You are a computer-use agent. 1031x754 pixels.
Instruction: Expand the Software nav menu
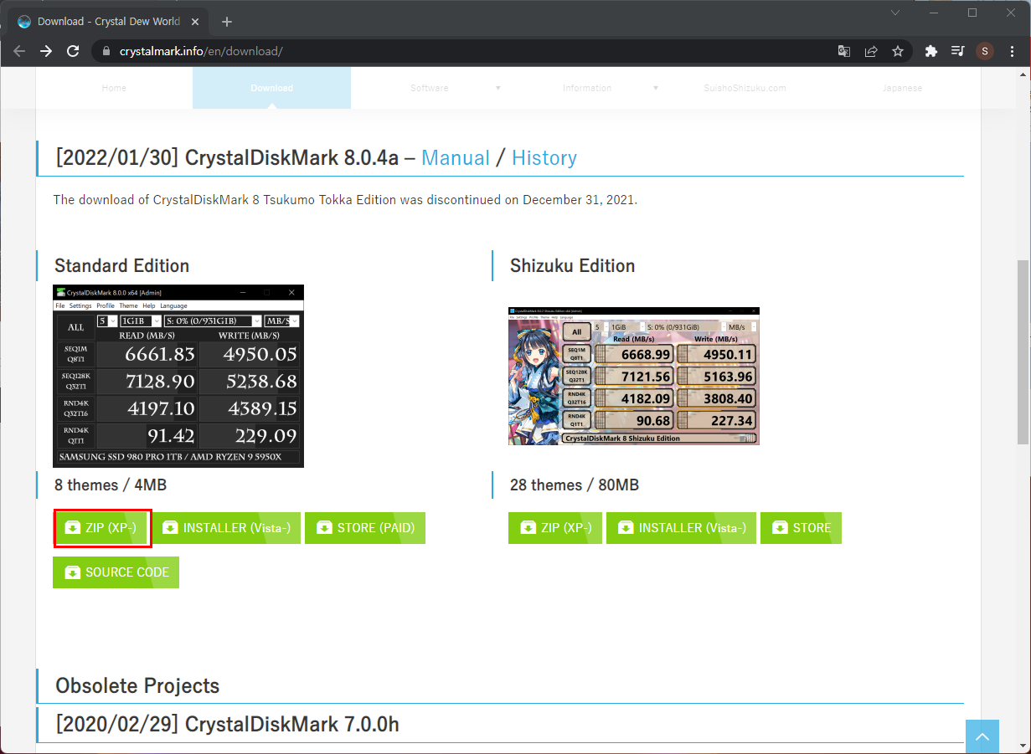430,88
